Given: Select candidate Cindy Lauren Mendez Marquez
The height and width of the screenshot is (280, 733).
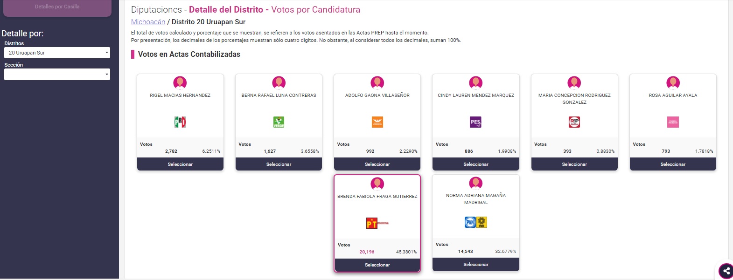Looking at the screenshot, I should pyautogui.click(x=475, y=164).
